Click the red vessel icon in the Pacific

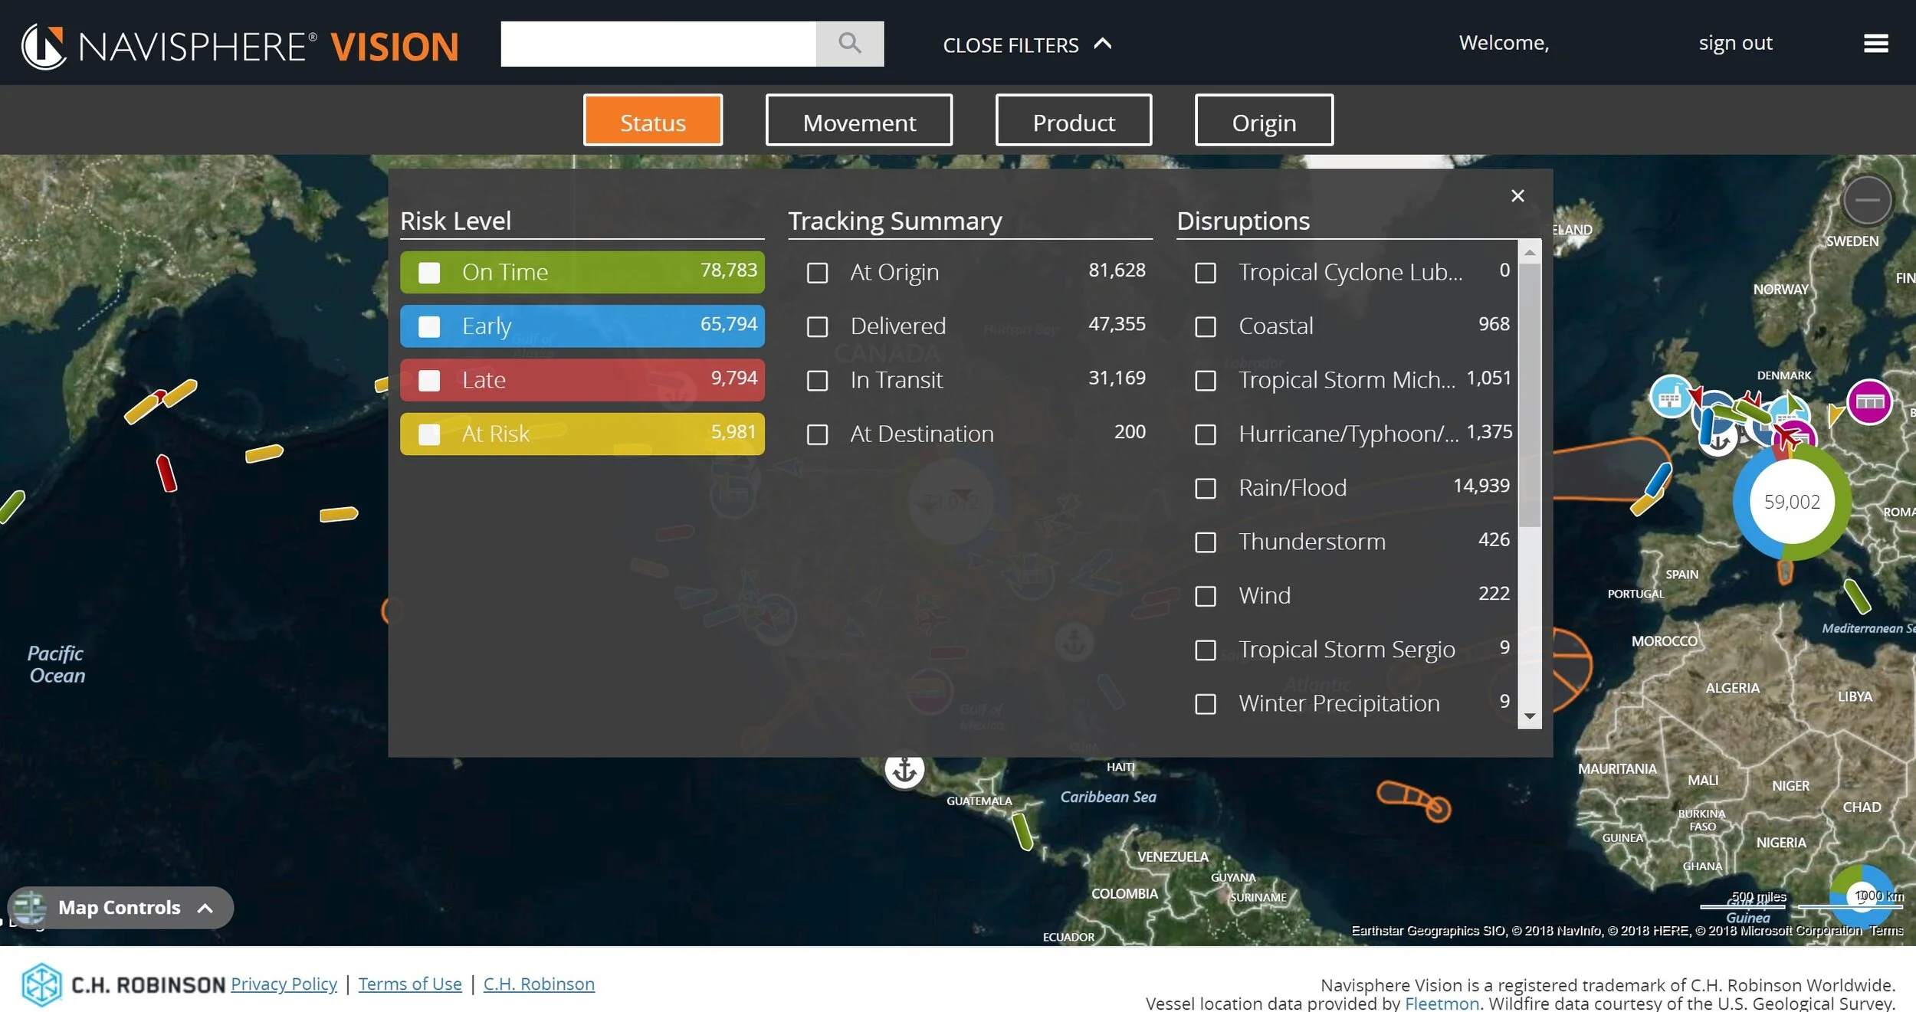(x=166, y=473)
